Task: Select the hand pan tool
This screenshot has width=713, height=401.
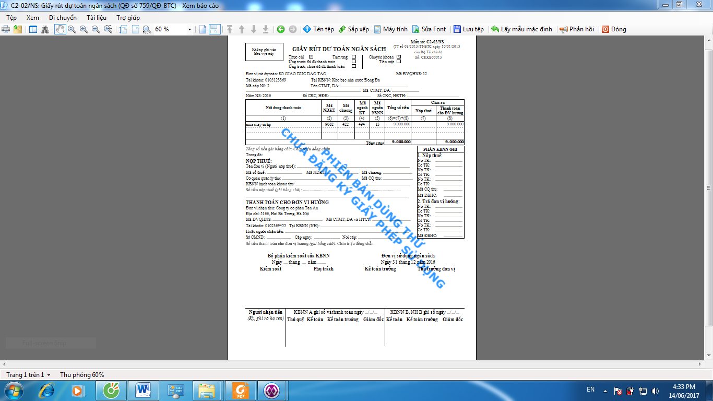Action: click(60, 29)
